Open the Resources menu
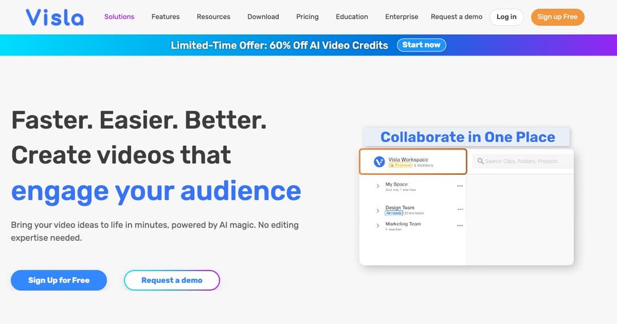 click(x=213, y=17)
